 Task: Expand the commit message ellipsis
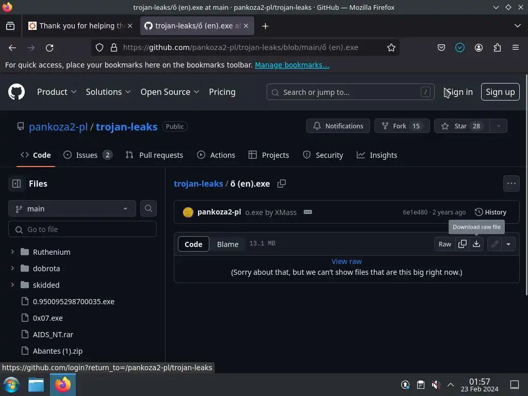click(x=308, y=212)
